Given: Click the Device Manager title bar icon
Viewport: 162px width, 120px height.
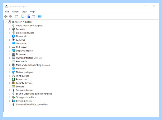Looking at the screenshot, I should (6, 6).
